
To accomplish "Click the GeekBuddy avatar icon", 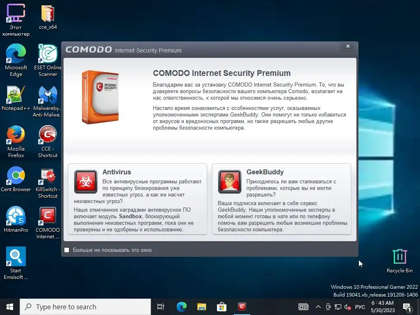I will (230, 182).
